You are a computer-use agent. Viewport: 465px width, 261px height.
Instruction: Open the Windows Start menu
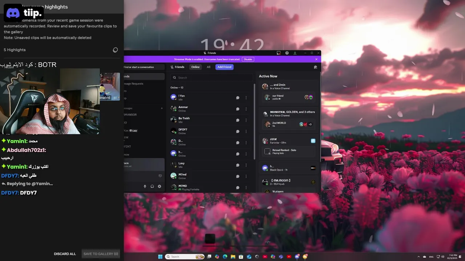pyautogui.click(x=160, y=257)
